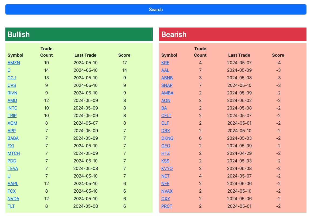This screenshot has width=310, height=218.
Task: Select KRE's score value -4
Action: coord(278,63)
